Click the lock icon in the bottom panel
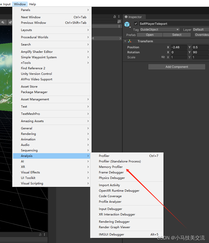This screenshot has height=243, width=209. [x=40, y=234]
